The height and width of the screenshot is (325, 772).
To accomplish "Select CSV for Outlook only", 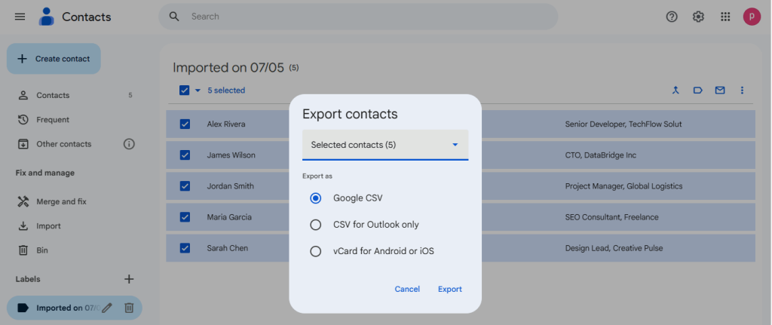I will pos(316,225).
